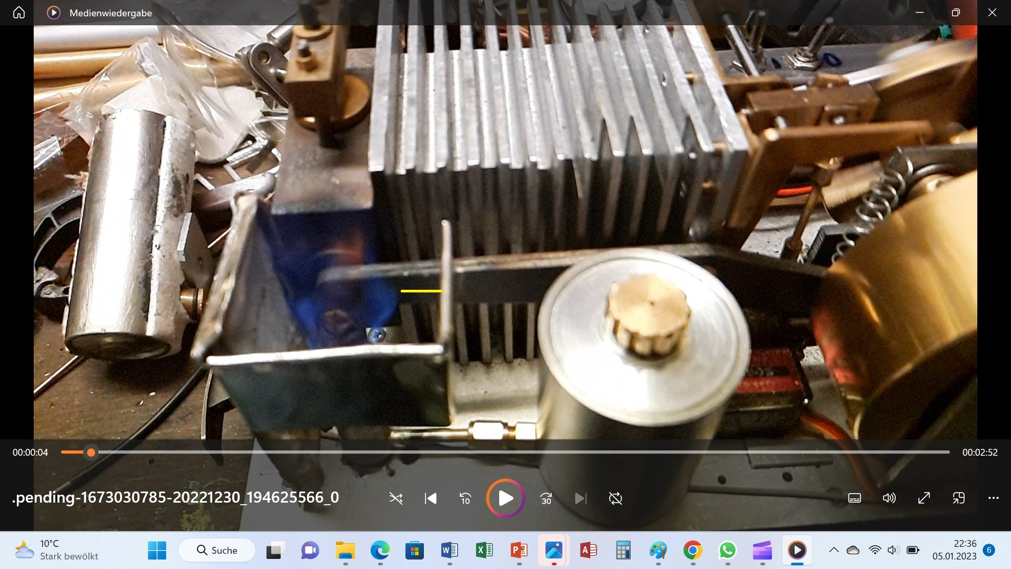The width and height of the screenshot is (1011, 569).
Task: Open the volume control
Action: [x=889, y=498]
